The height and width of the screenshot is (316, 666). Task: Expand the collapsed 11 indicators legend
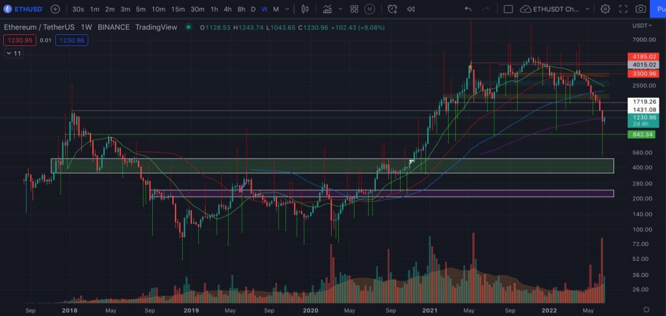point(14,53)
